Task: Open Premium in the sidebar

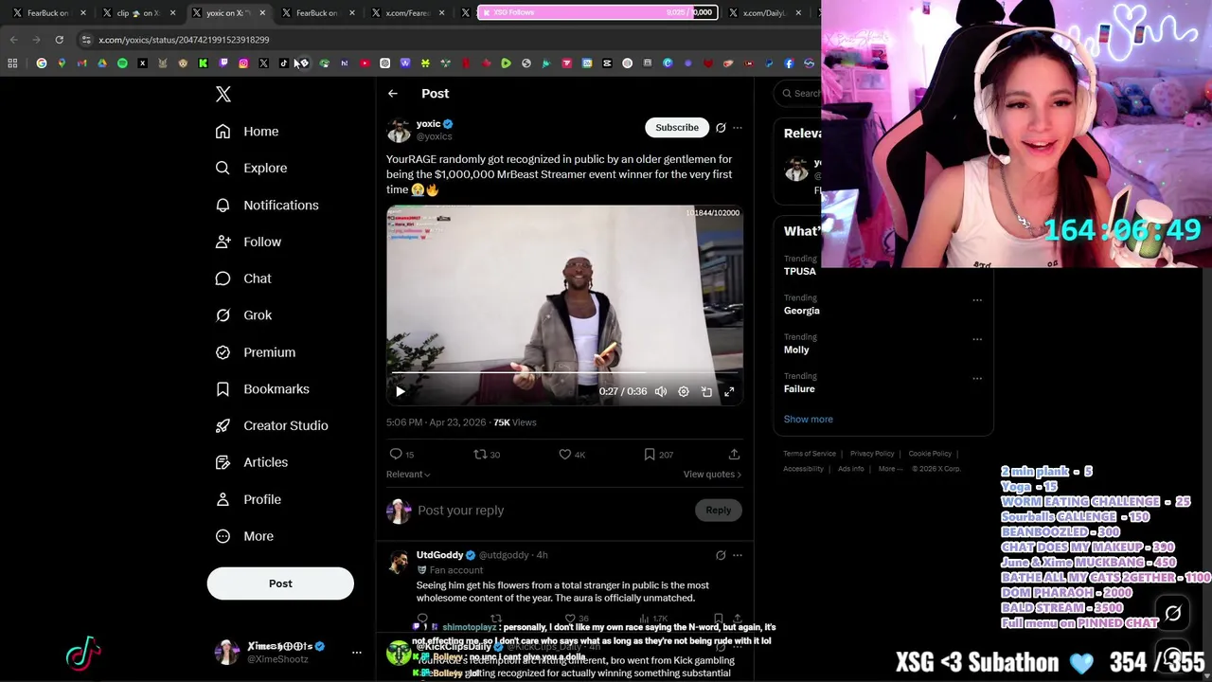Action: coord(256,352)
